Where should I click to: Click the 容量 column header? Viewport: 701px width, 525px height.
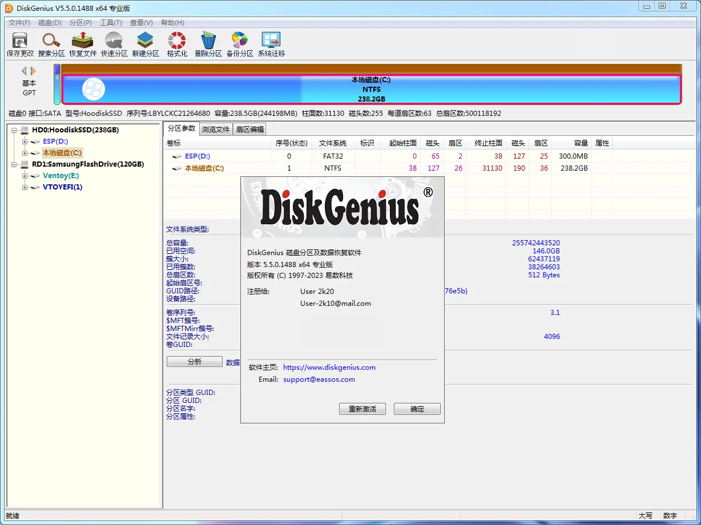point(571,143)
